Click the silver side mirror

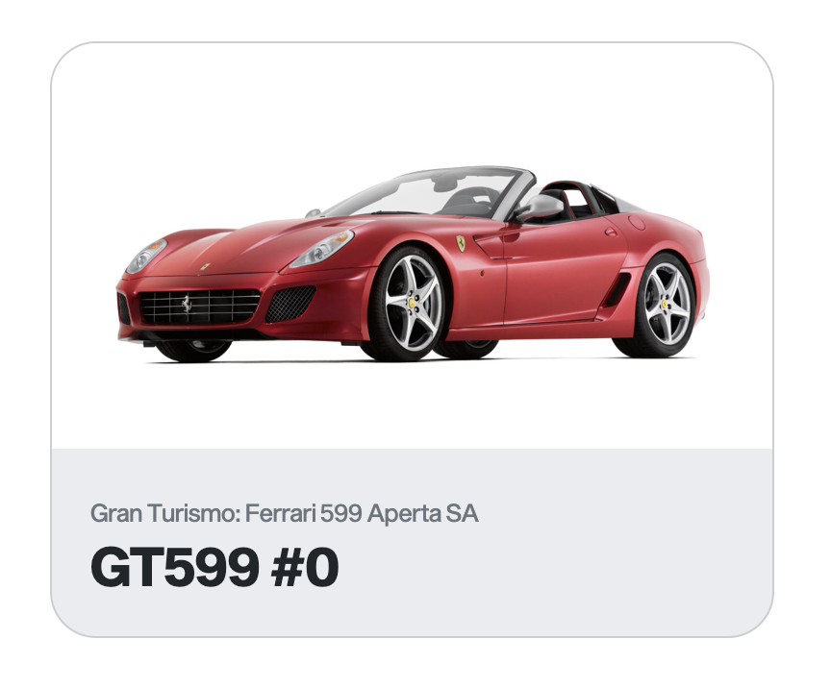coord(540,208)
